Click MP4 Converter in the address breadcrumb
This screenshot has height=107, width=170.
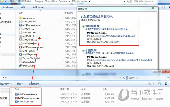(80, 1)
